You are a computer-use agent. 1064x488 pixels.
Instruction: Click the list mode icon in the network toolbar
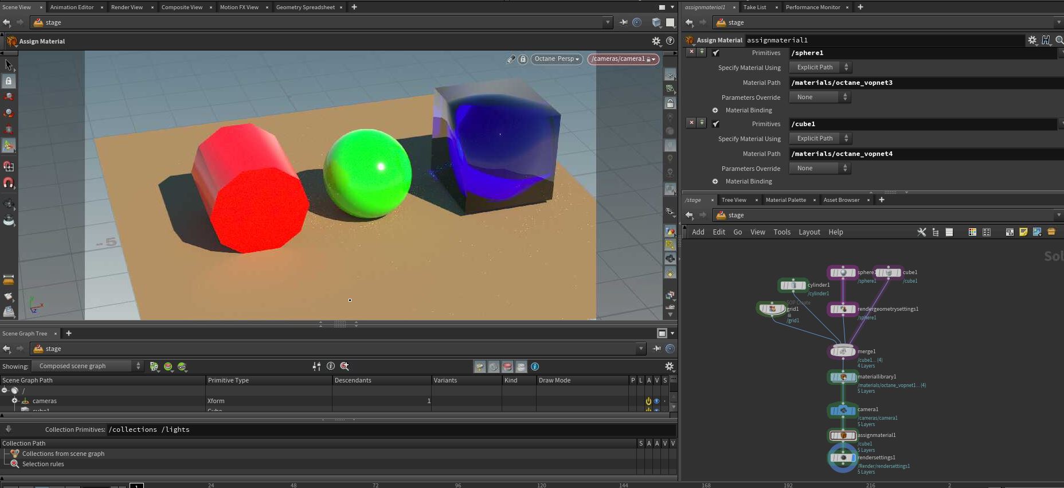(x=949, y=232)
